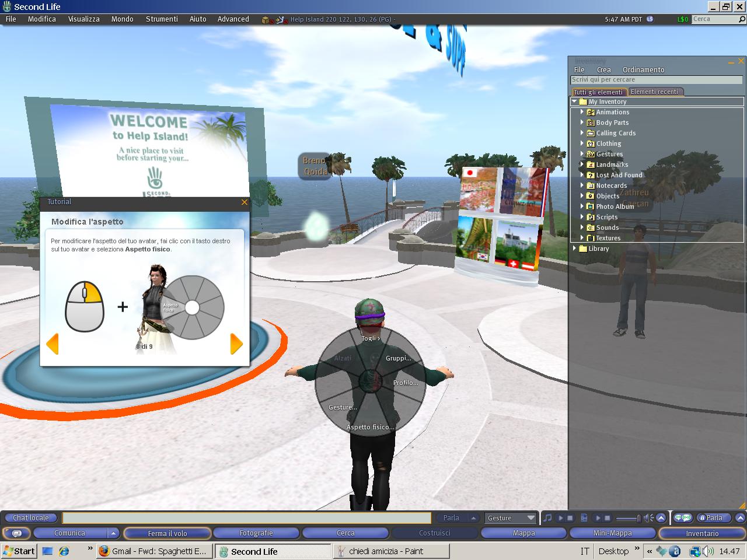Open the Advanced menu
This screenshot has width=747, height=560.
coord(233,19)
